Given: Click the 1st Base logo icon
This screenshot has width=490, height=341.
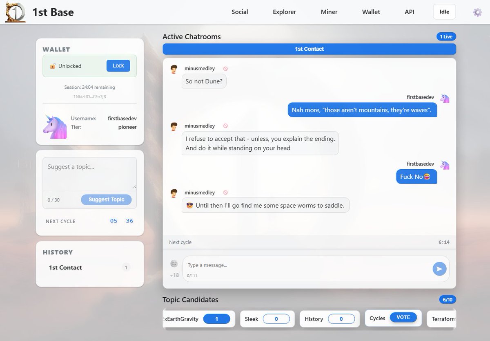Looking at the screenshot, I should pyautogui.click(x=15, y=12).
